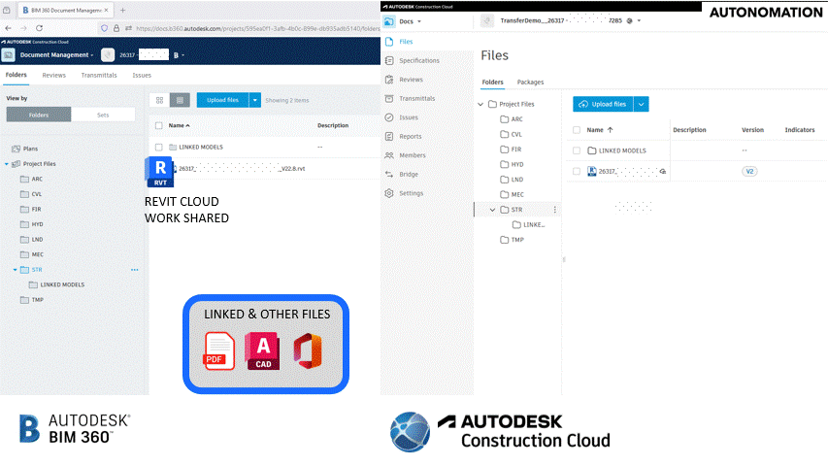Image resolution: width=828 pixels, height=466 pixels.
Task: Open the .rvt file in BIM 360 list
Action: 242,169
